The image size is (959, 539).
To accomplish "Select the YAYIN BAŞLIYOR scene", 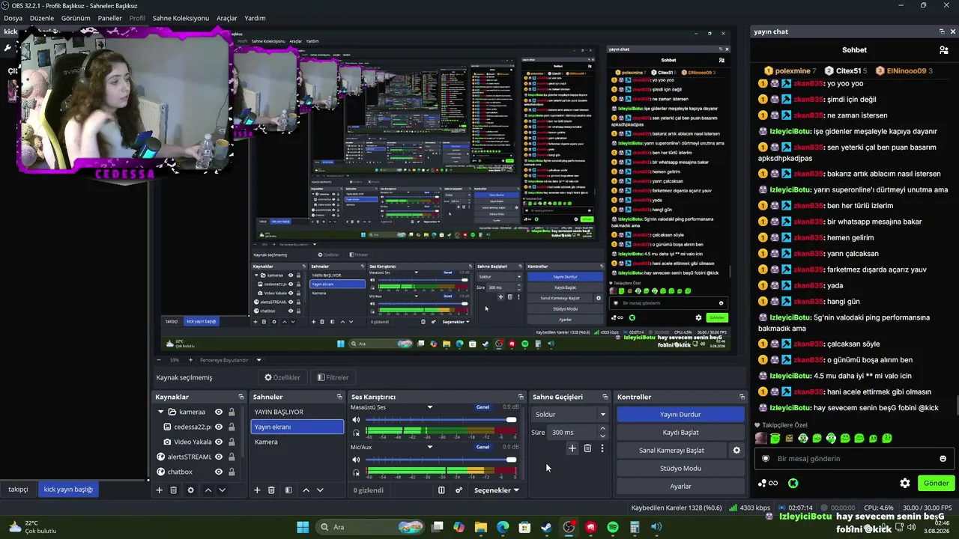I will (x=297, y=412).
